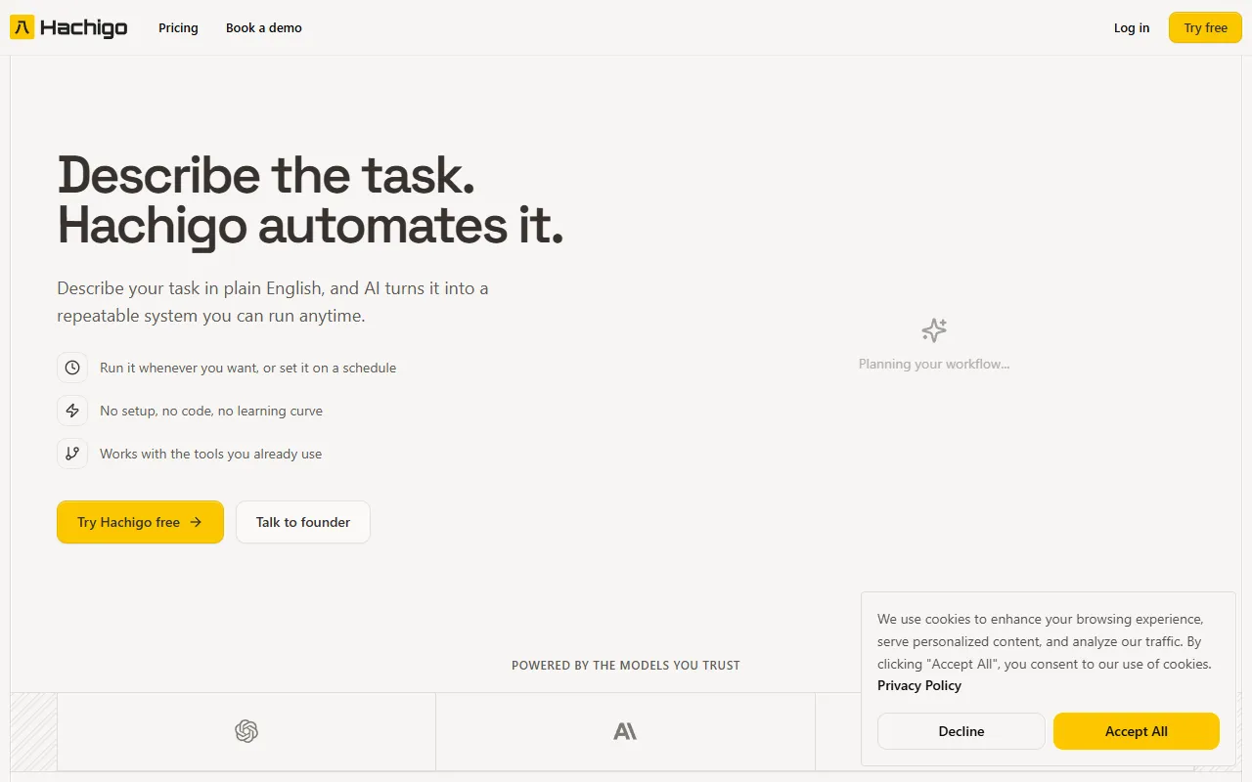The height and width of the screenshot is (782, 1252).
Task: Click the lightning bolt icon beside "No setup"
Action: pos(72,411)
